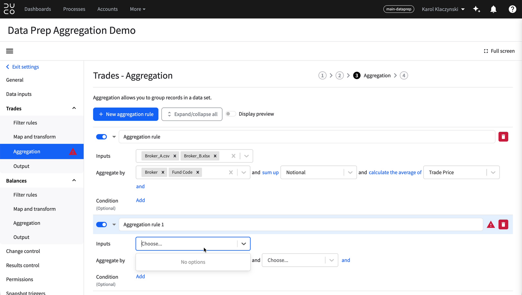Screen dimensions: 522x295
Task: Open Choose dropdown next to Aggregate by
Action: pyautogui.click(x=300, y=260)
